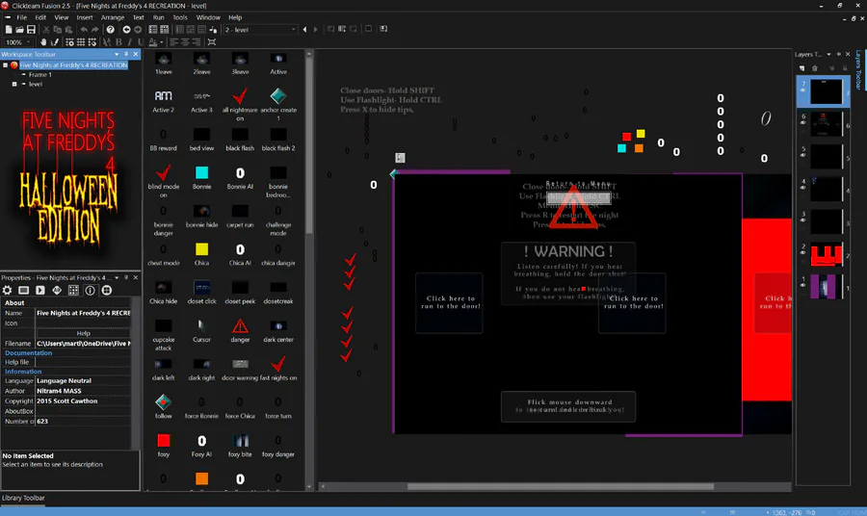867x516 pixels.
Task: Open the Layers Toolbar panel menu arrow
Action: pos(828,54)
